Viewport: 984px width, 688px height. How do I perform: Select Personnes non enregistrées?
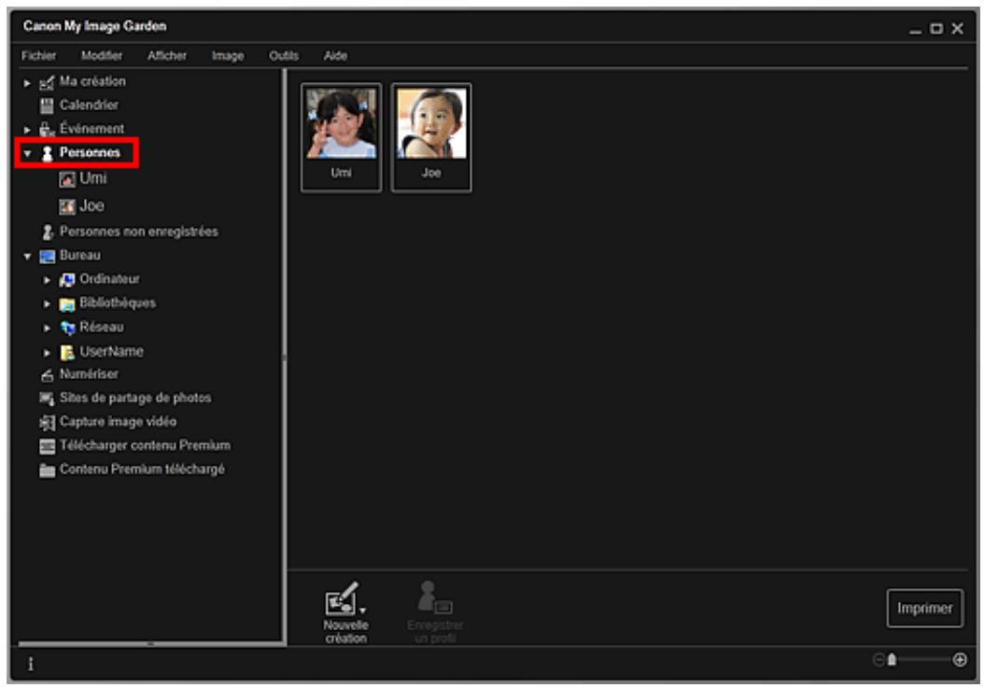138,232
